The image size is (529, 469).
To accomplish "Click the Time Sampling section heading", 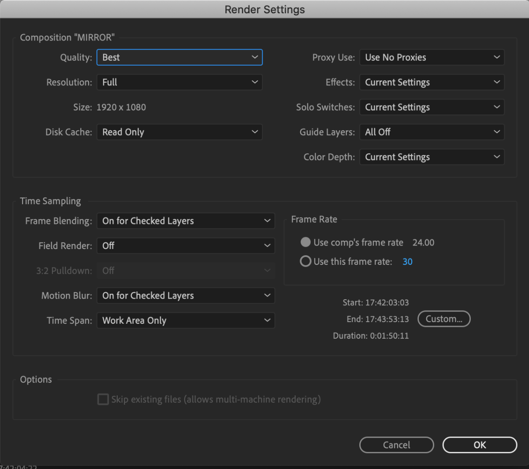I will (50, 201).
